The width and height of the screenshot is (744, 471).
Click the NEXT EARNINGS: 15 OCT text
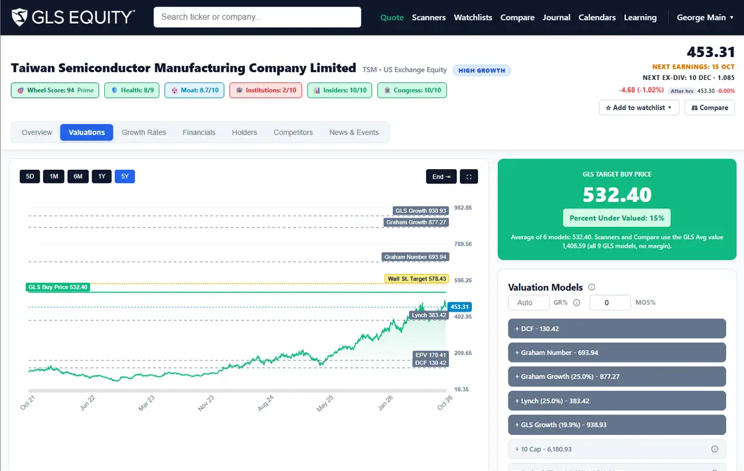coord(693,67)
